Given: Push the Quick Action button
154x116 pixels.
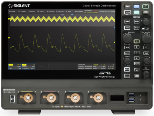Looking at the screenshot, I should coord(137,76).
